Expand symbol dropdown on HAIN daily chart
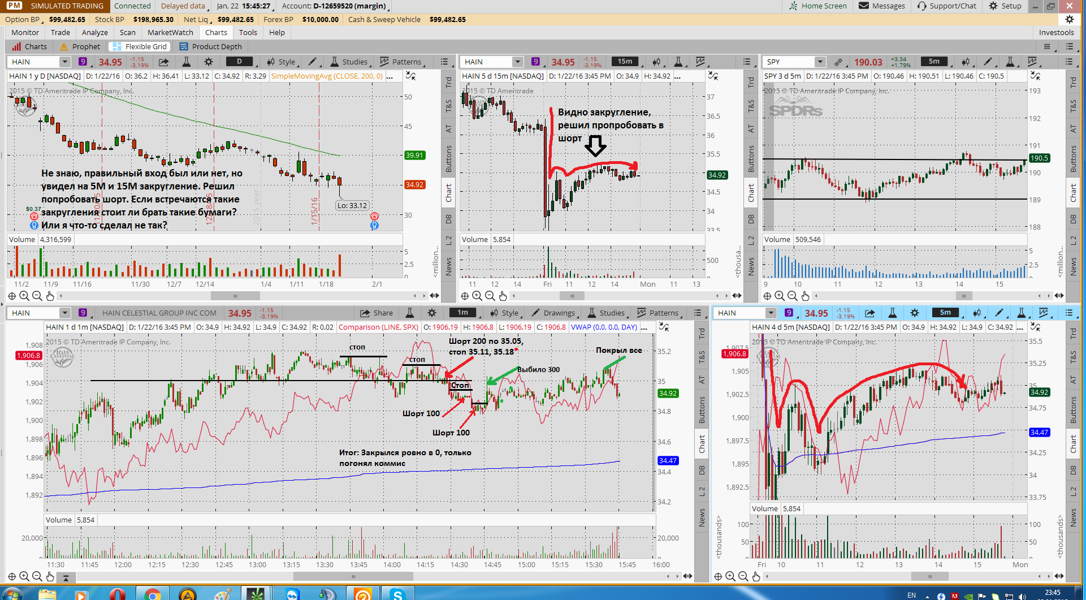This screenshot has width=1086, height=600. 64,62
